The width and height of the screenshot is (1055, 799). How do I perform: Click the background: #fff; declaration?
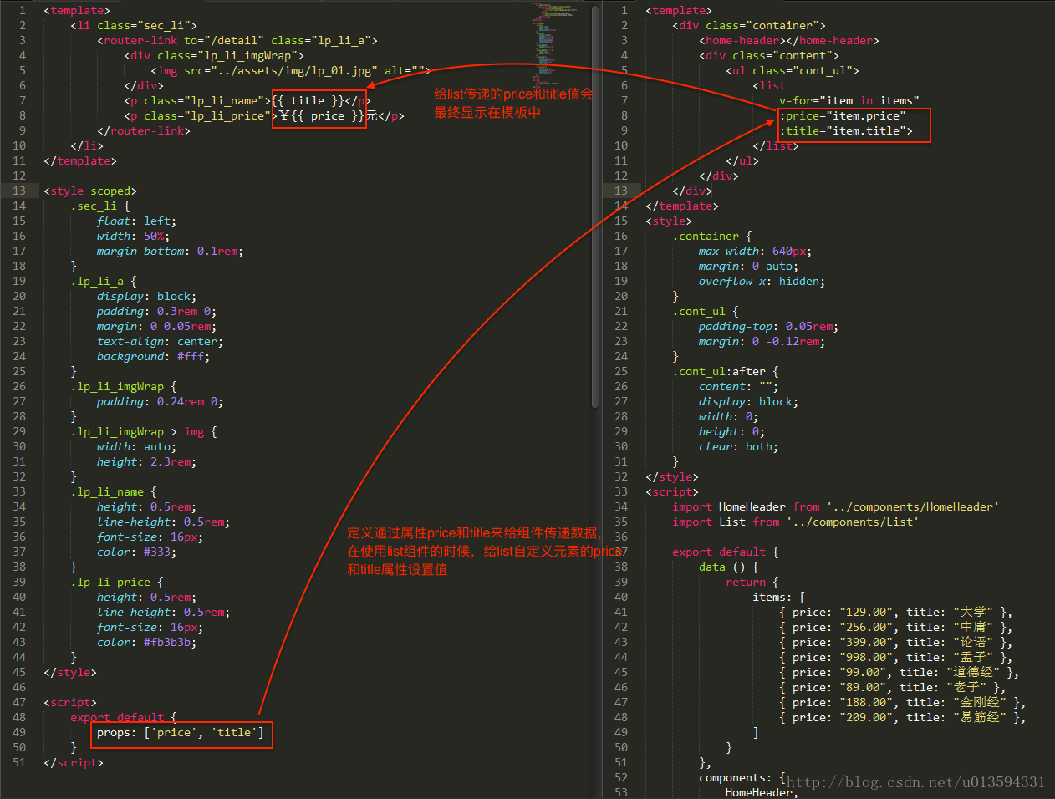(x=153, y=356)
